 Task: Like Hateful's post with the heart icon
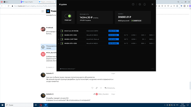click(x=92, y=88)
